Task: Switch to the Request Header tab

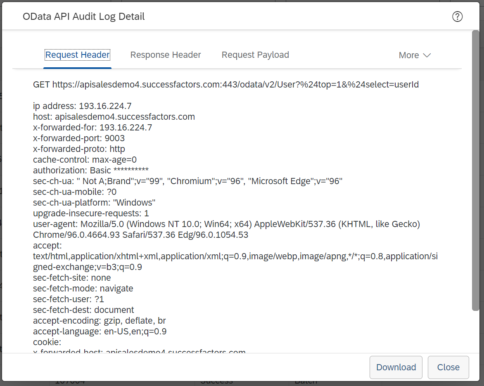Action: tap(78, 55)
